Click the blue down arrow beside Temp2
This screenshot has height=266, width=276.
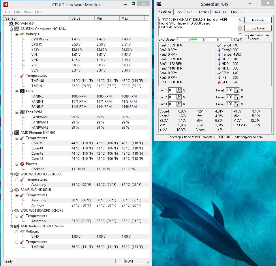(x=219, y=50)
